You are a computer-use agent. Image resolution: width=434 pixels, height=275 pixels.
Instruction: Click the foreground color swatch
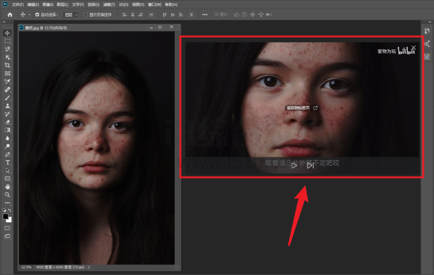click(x=5, y=216)
